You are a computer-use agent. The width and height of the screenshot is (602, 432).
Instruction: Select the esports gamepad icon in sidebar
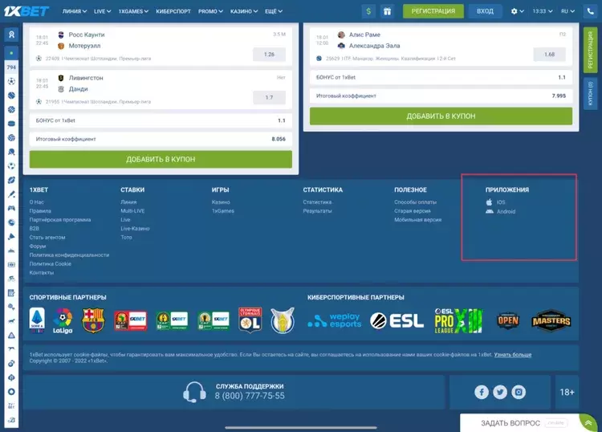(11, 208)
